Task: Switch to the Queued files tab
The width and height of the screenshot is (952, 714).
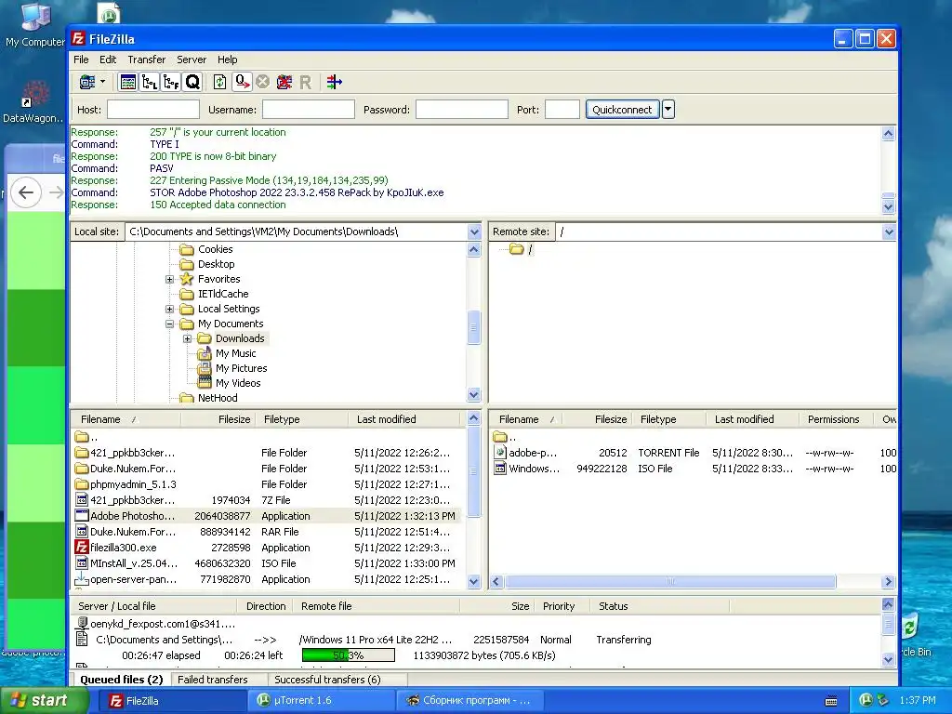Action: point(122,680)
